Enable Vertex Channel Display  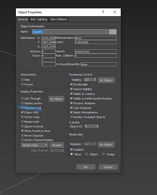point(22,140)
